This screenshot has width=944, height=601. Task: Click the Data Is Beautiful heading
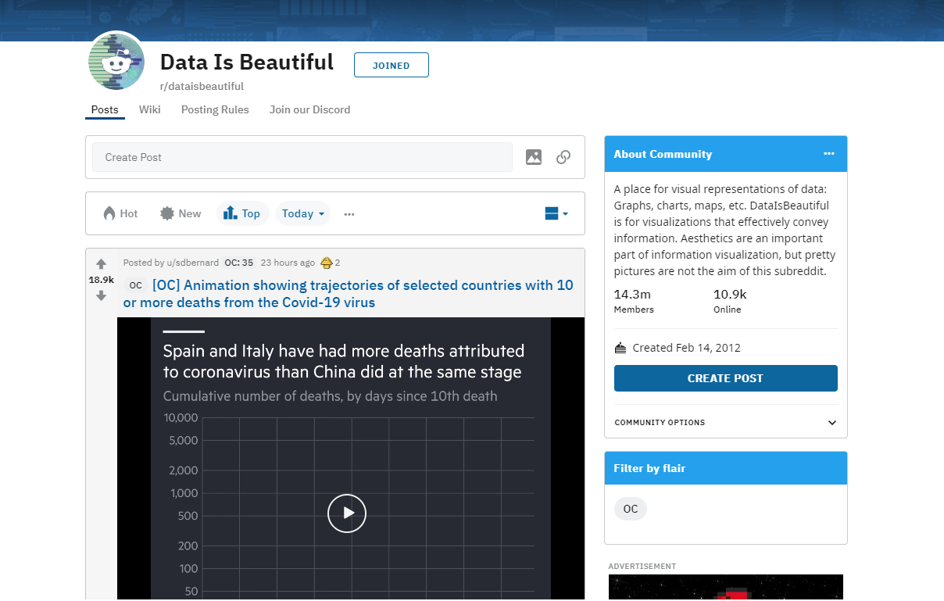pyautogui.click(x=247, y=62)
